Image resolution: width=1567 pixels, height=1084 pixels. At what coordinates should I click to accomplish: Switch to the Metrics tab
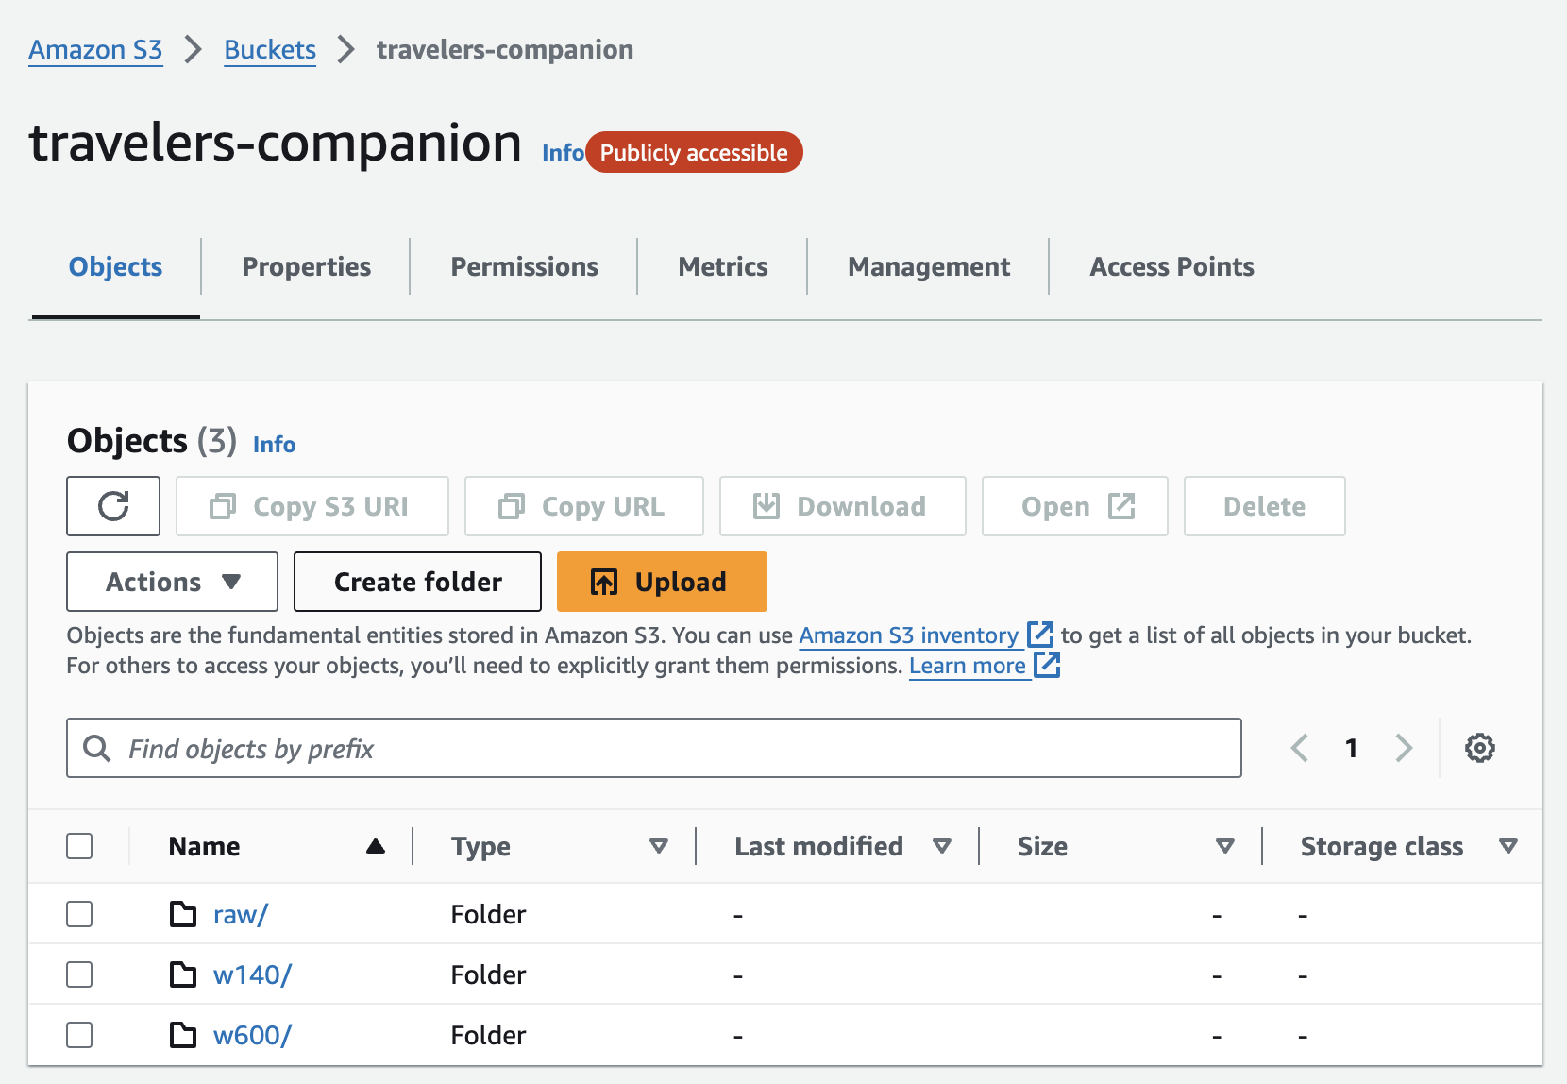723,267
